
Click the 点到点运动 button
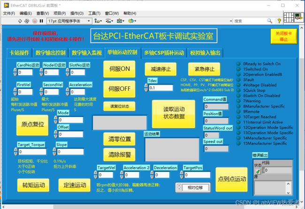point(232,179)
